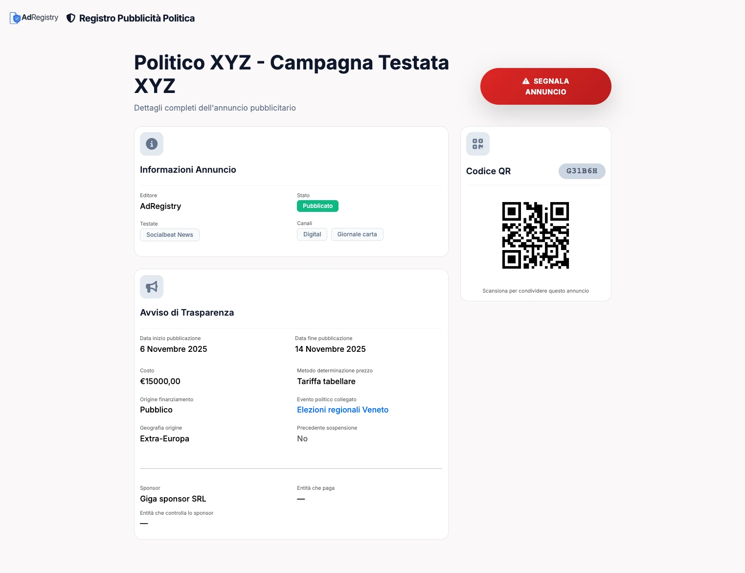This screenshot has height=573, width=745.
Task: Click the AdRegistry logo icon
Action: (x=15, y=18)
